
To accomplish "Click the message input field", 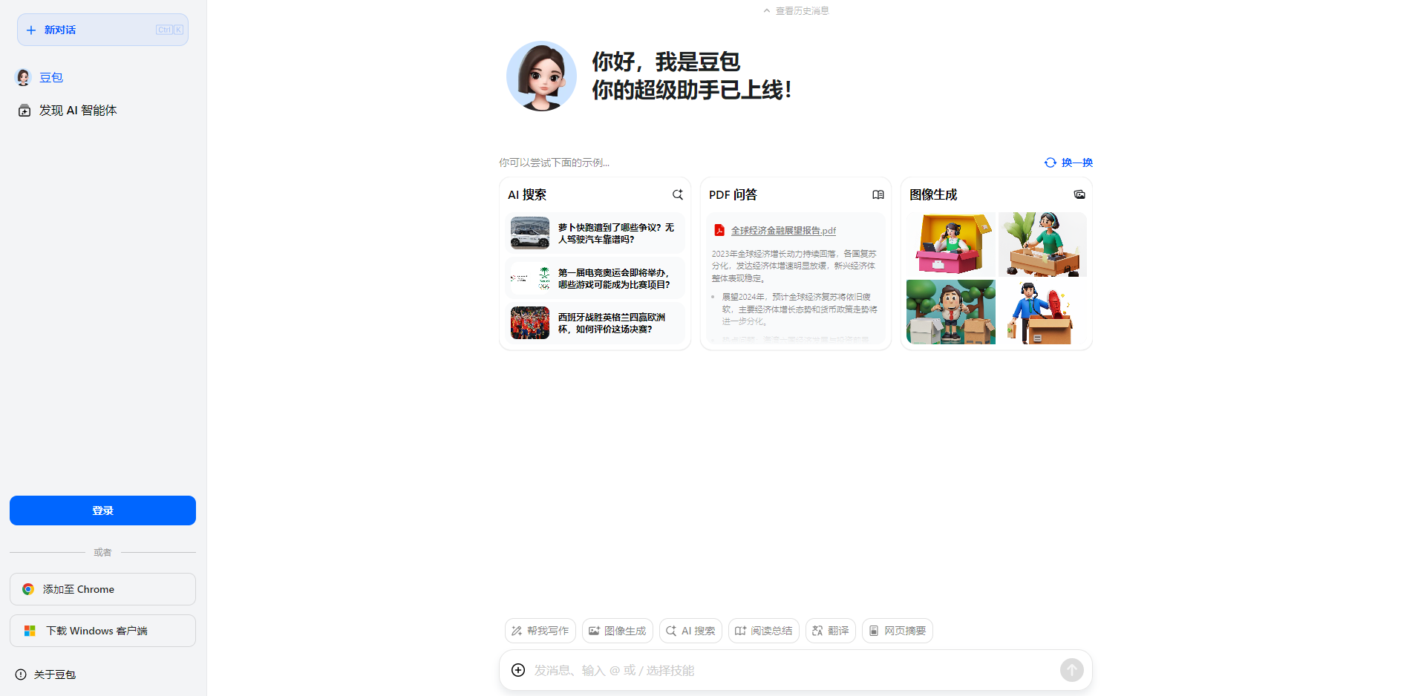I will pos(780,669).
